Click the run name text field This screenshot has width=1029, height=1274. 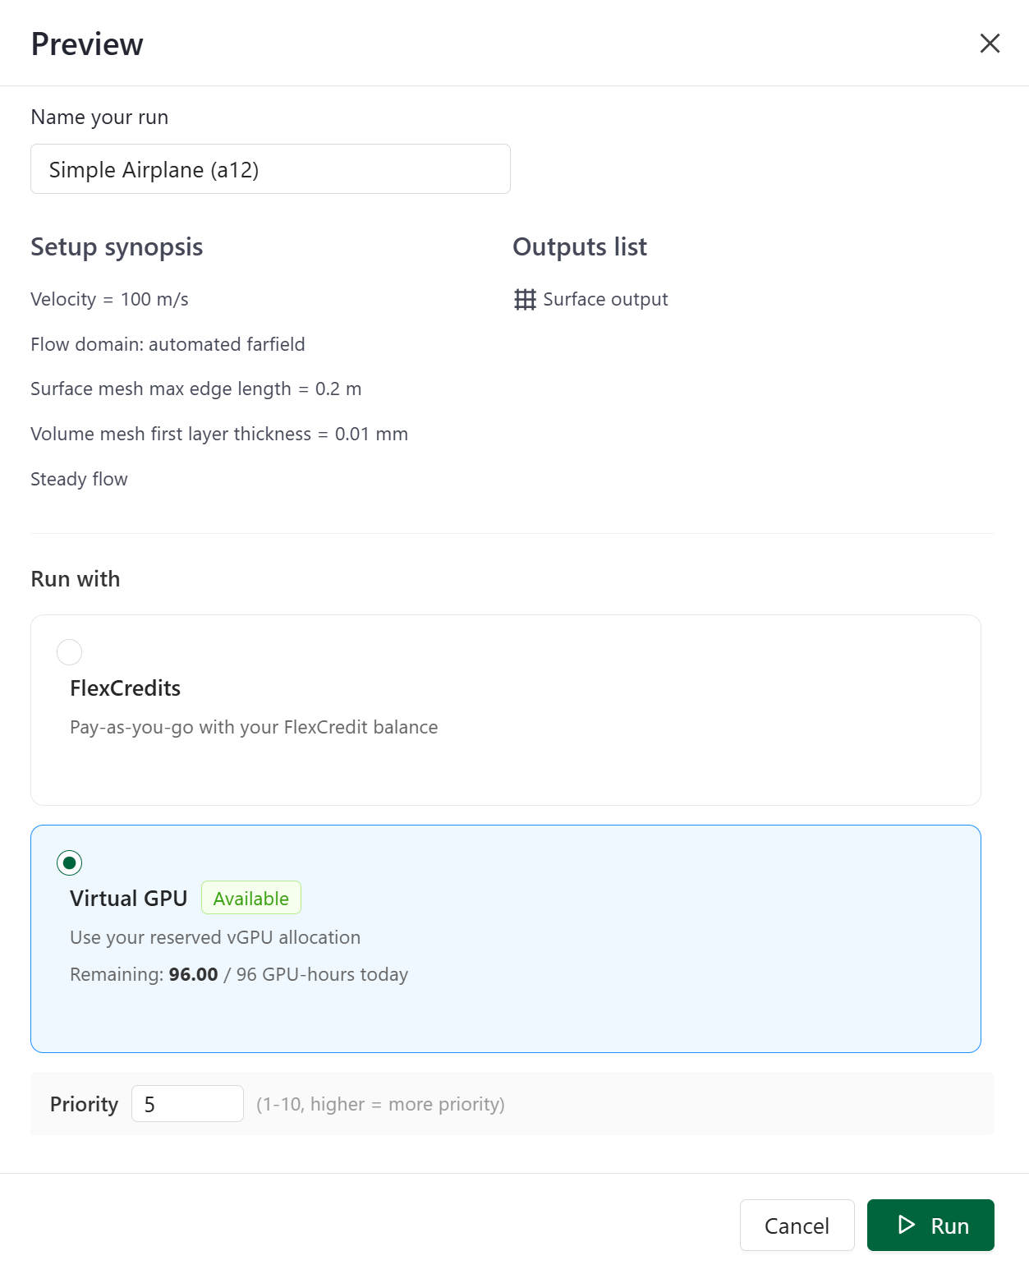270,168
